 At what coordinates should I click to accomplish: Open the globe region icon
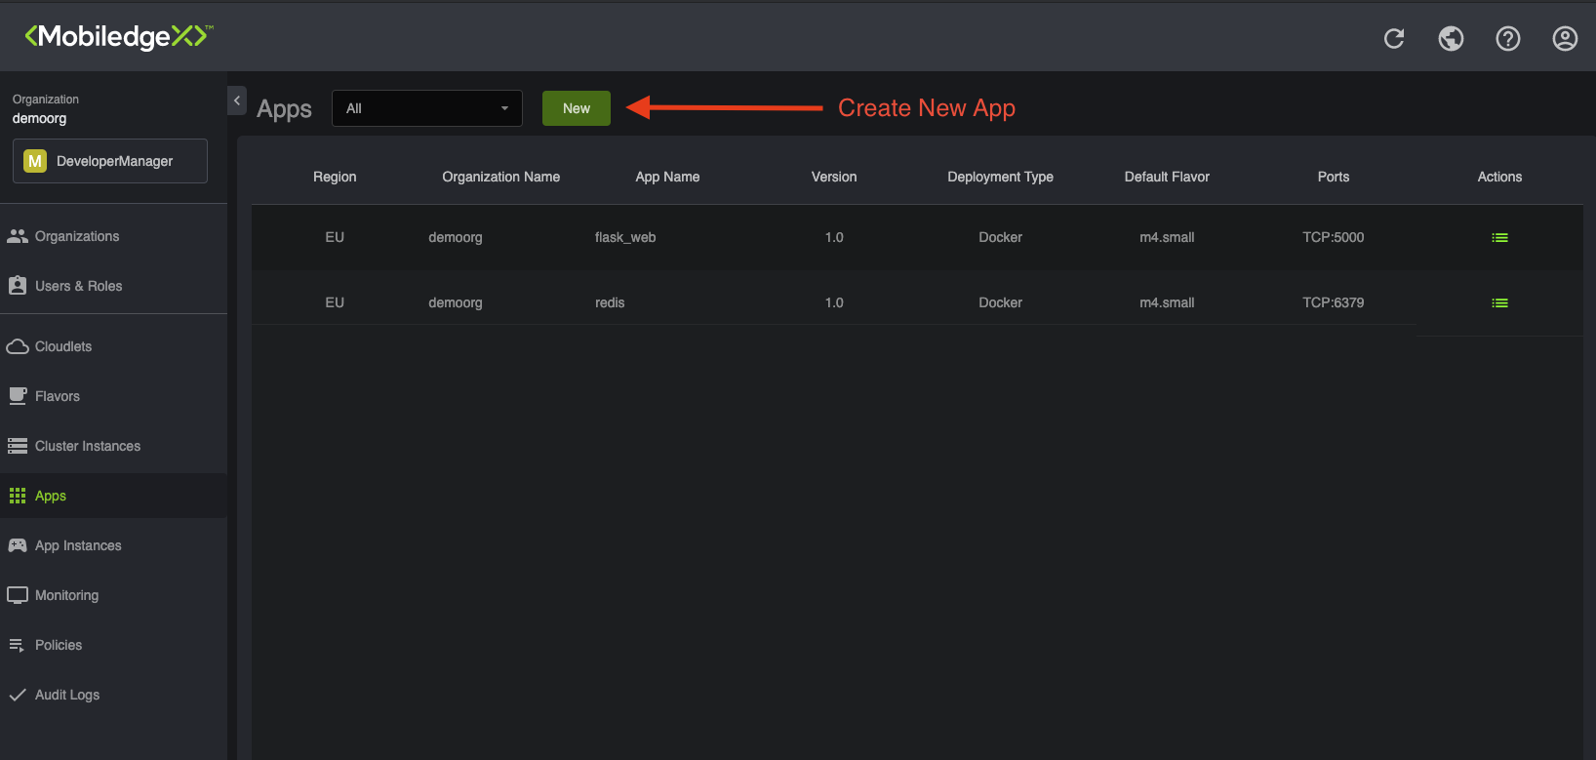click(x=1451, y=38)
